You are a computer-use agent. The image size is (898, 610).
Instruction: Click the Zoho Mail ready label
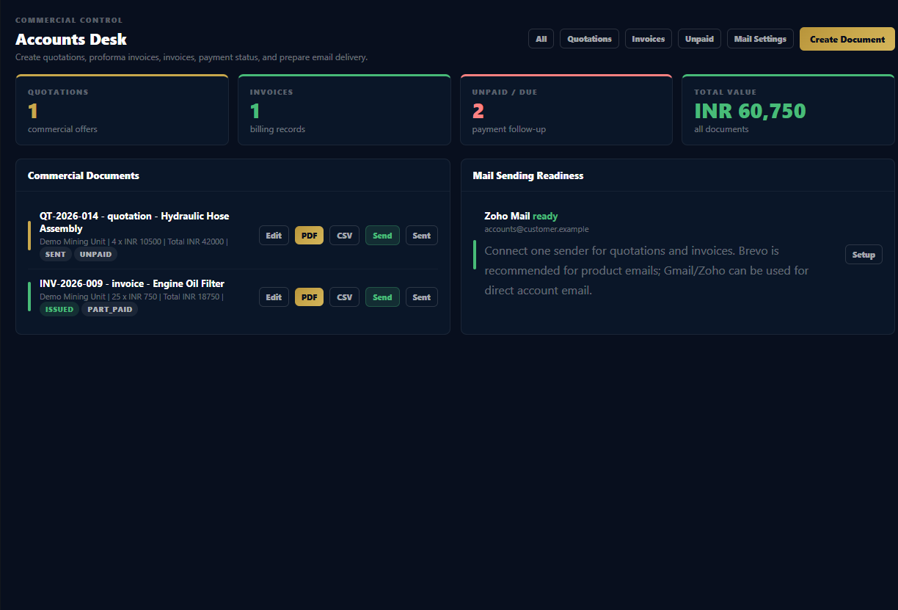point(521,216)
